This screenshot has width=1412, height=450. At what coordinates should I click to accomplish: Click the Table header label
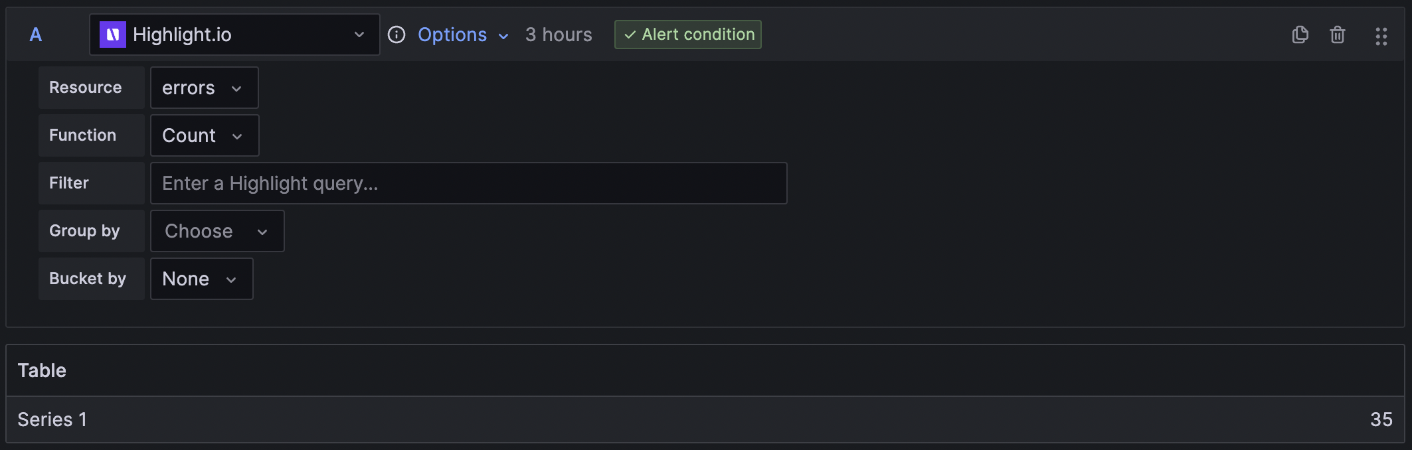tap(42, 370)
